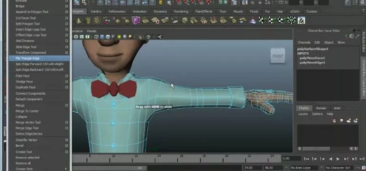Click the FRONT view cube
The image size is (366, 171).
click(278, 56)
